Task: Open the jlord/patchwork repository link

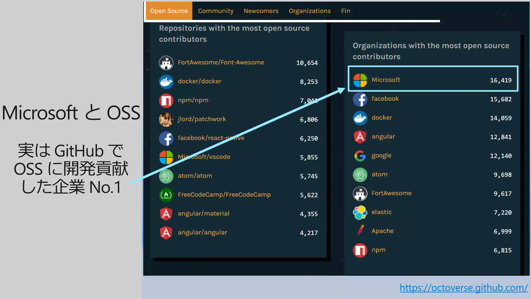Action: pos(202,119)
